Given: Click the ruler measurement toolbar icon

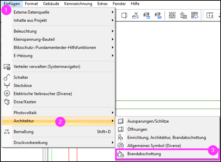Looking at the screenshot, I should [210, 15].
